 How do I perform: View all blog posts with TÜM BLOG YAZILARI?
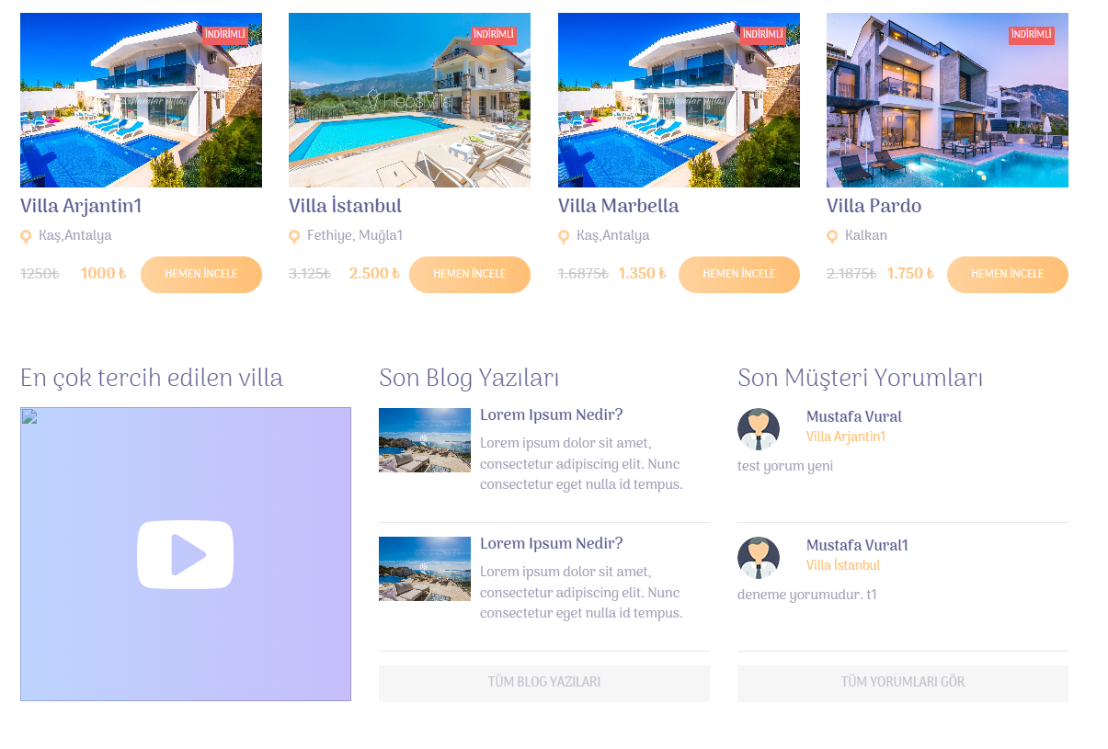tap(544, 683)
